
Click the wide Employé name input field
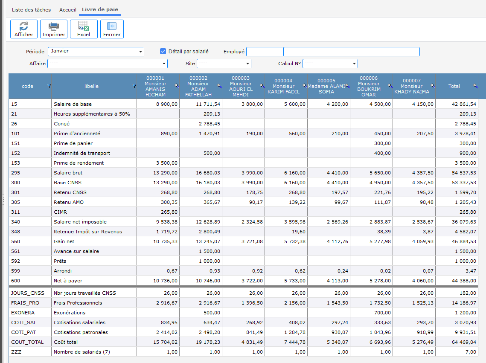pos(352,52)
